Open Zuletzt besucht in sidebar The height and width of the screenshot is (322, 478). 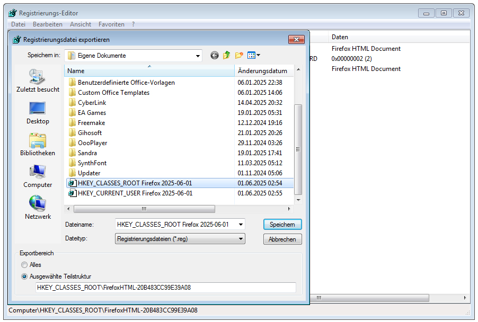pyautogui.click(x=37, y=81)
